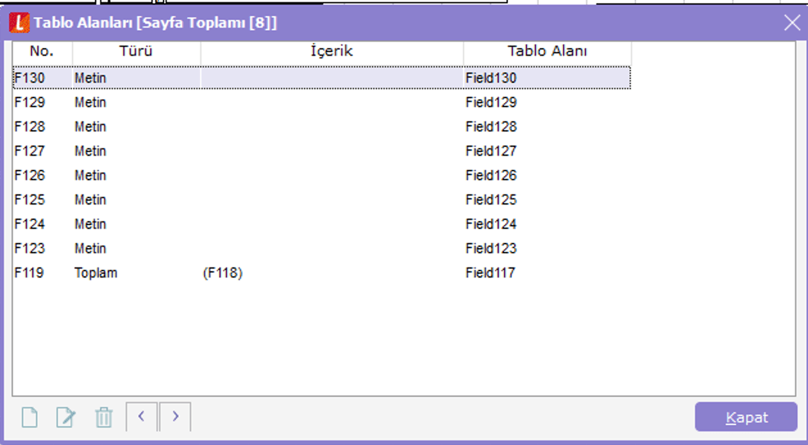This screenshot has height=445, width=808.
Task: Click the Field129 cell
Action: coord(491,102)
